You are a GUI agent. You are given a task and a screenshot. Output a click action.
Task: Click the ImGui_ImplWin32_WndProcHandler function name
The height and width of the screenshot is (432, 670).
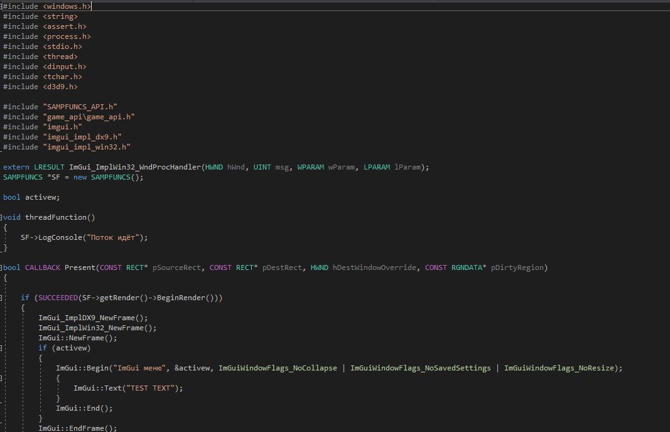pos(134,167)
